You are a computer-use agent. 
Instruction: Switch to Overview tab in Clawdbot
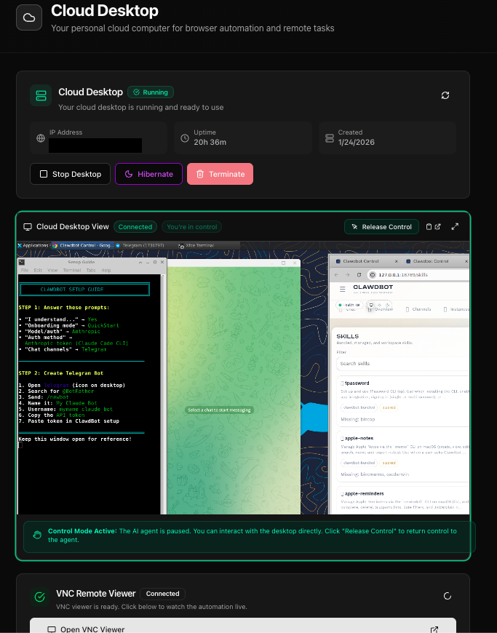tap(381, 309)
